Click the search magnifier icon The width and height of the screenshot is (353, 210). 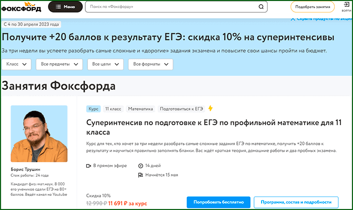[x=261, y=7]
